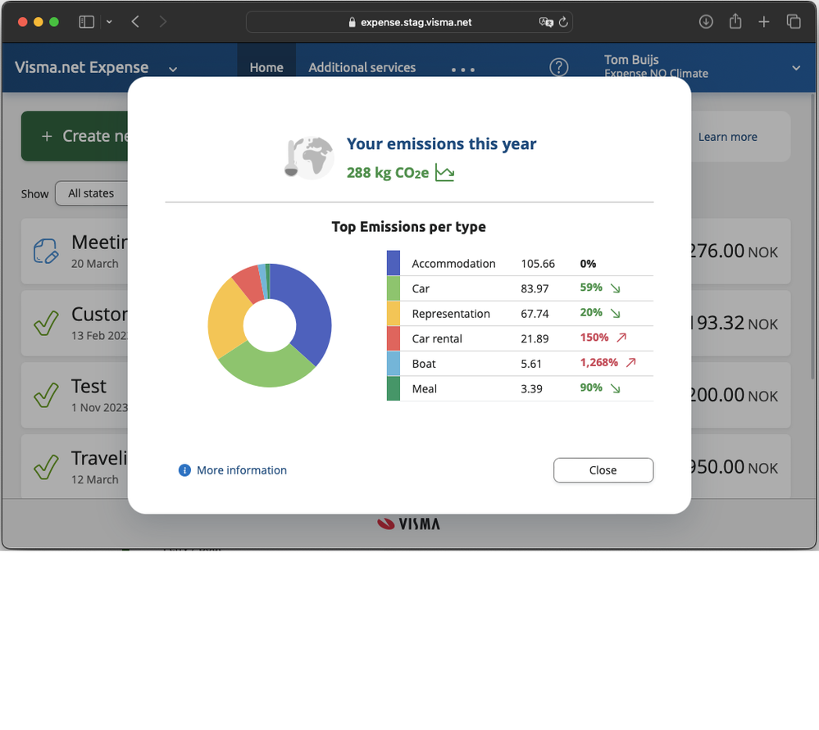Expand the Visma.net Expense app chevron
This screenshot has height=730, width=819.
point(173,69)
